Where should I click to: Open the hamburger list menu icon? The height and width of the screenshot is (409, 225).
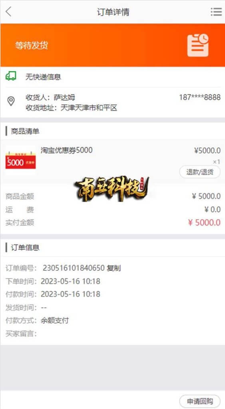(216, 12)
